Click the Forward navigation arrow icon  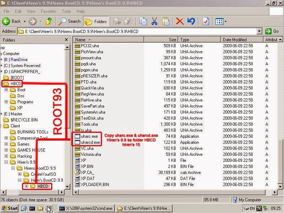tap(33, 21)
